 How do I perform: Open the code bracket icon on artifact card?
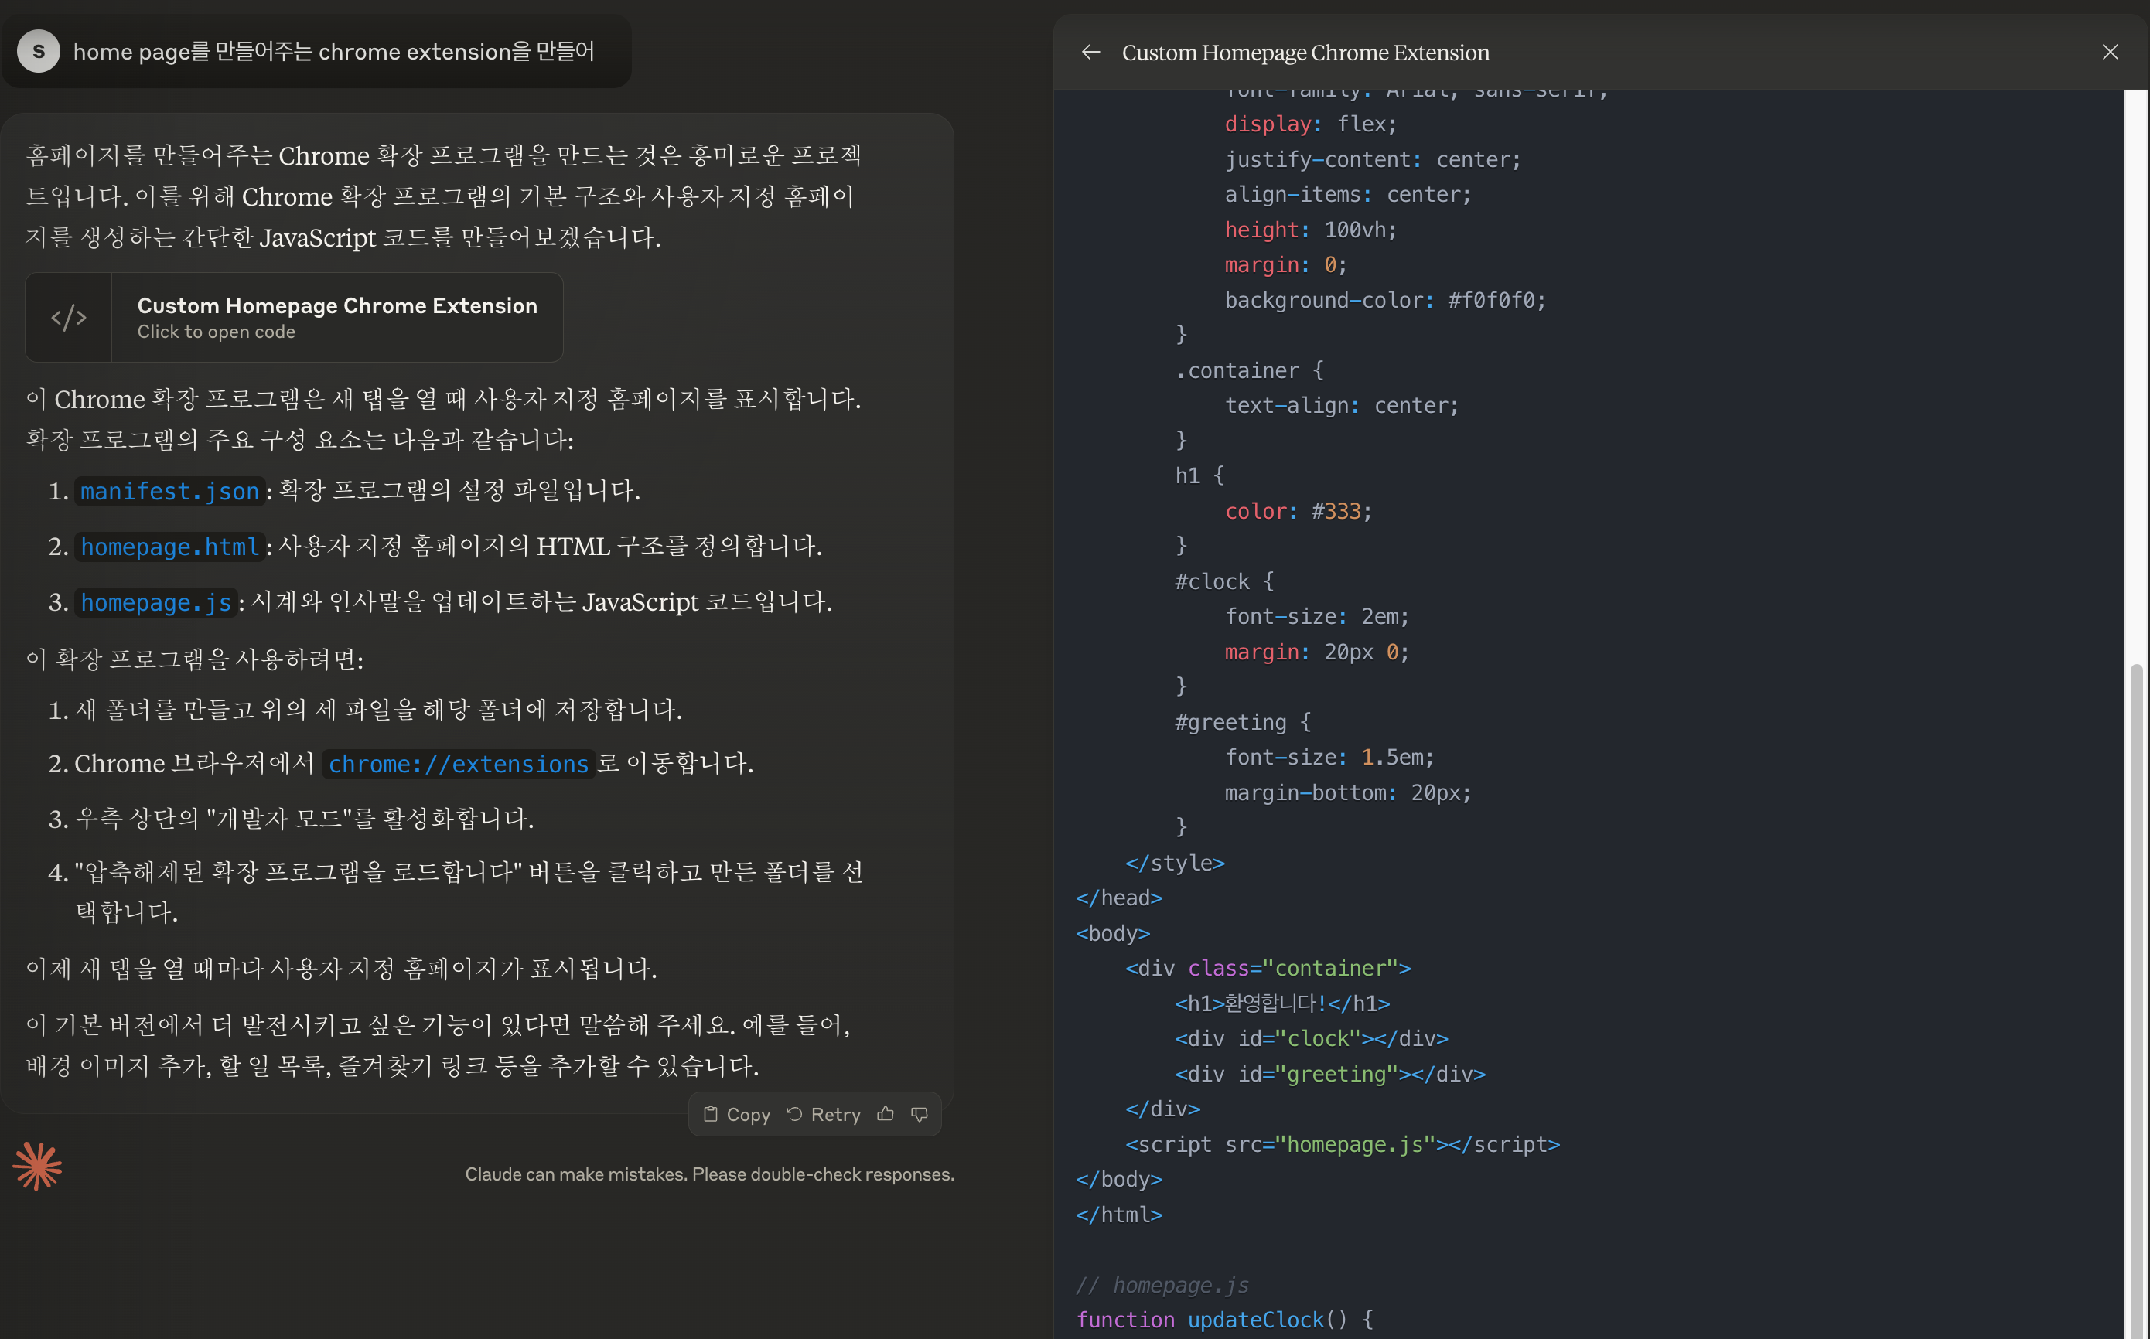(x=68, y=317)
